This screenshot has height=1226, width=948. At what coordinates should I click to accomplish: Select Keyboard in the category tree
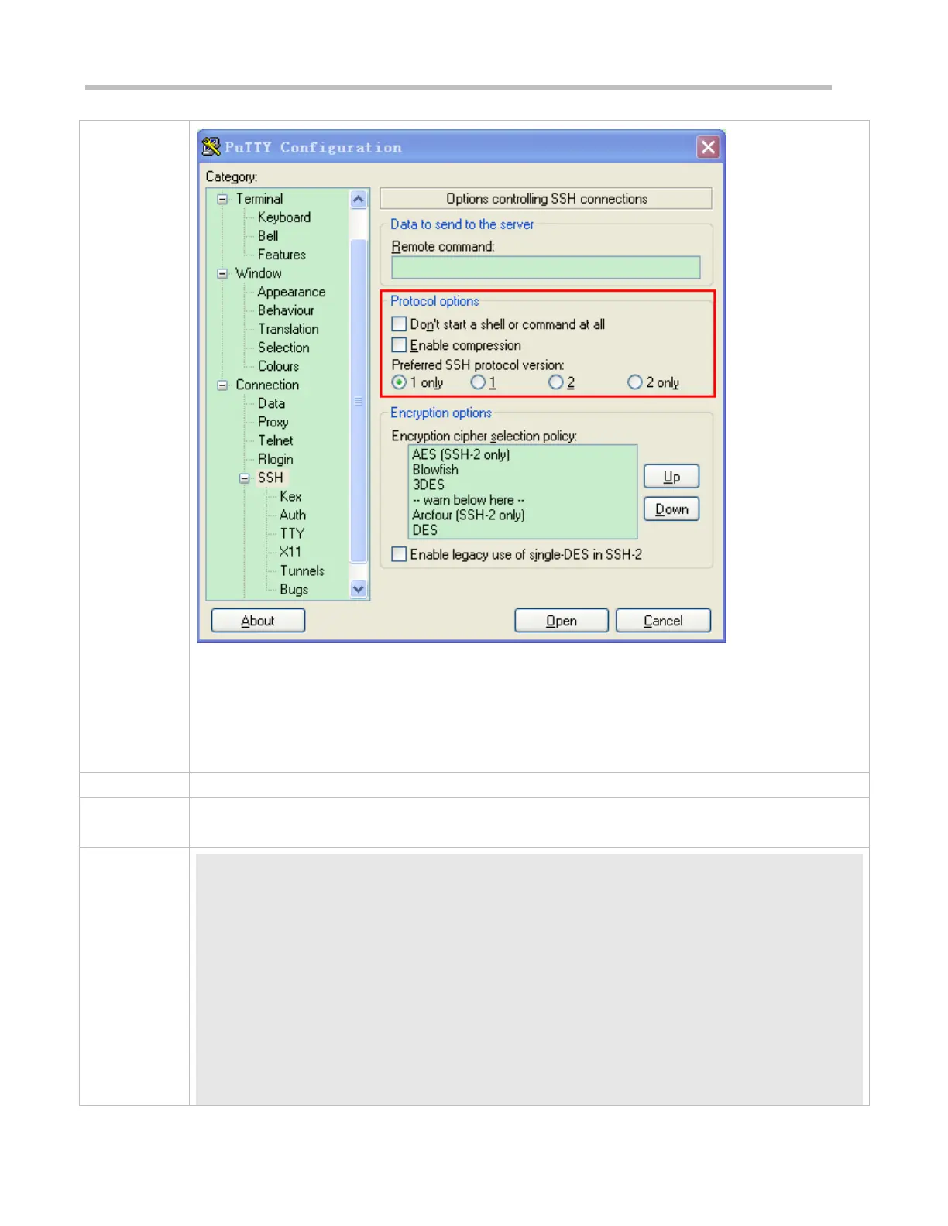(x=284, y=217)
